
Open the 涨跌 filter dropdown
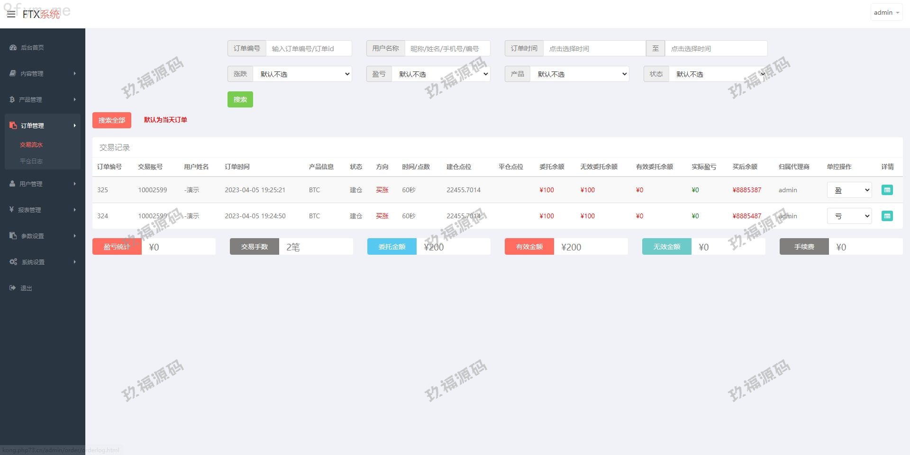(x=302, y=74)
